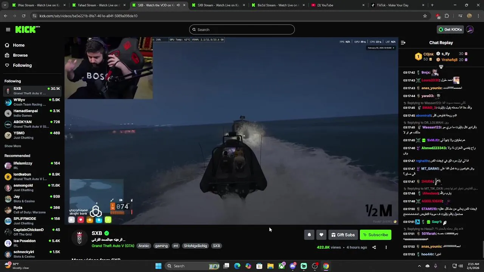Open HamadSenpai channel in sidebar
Screen dimensions: 484x272
coord(32,113)
